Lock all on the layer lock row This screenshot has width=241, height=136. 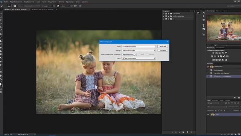[224, 111]
